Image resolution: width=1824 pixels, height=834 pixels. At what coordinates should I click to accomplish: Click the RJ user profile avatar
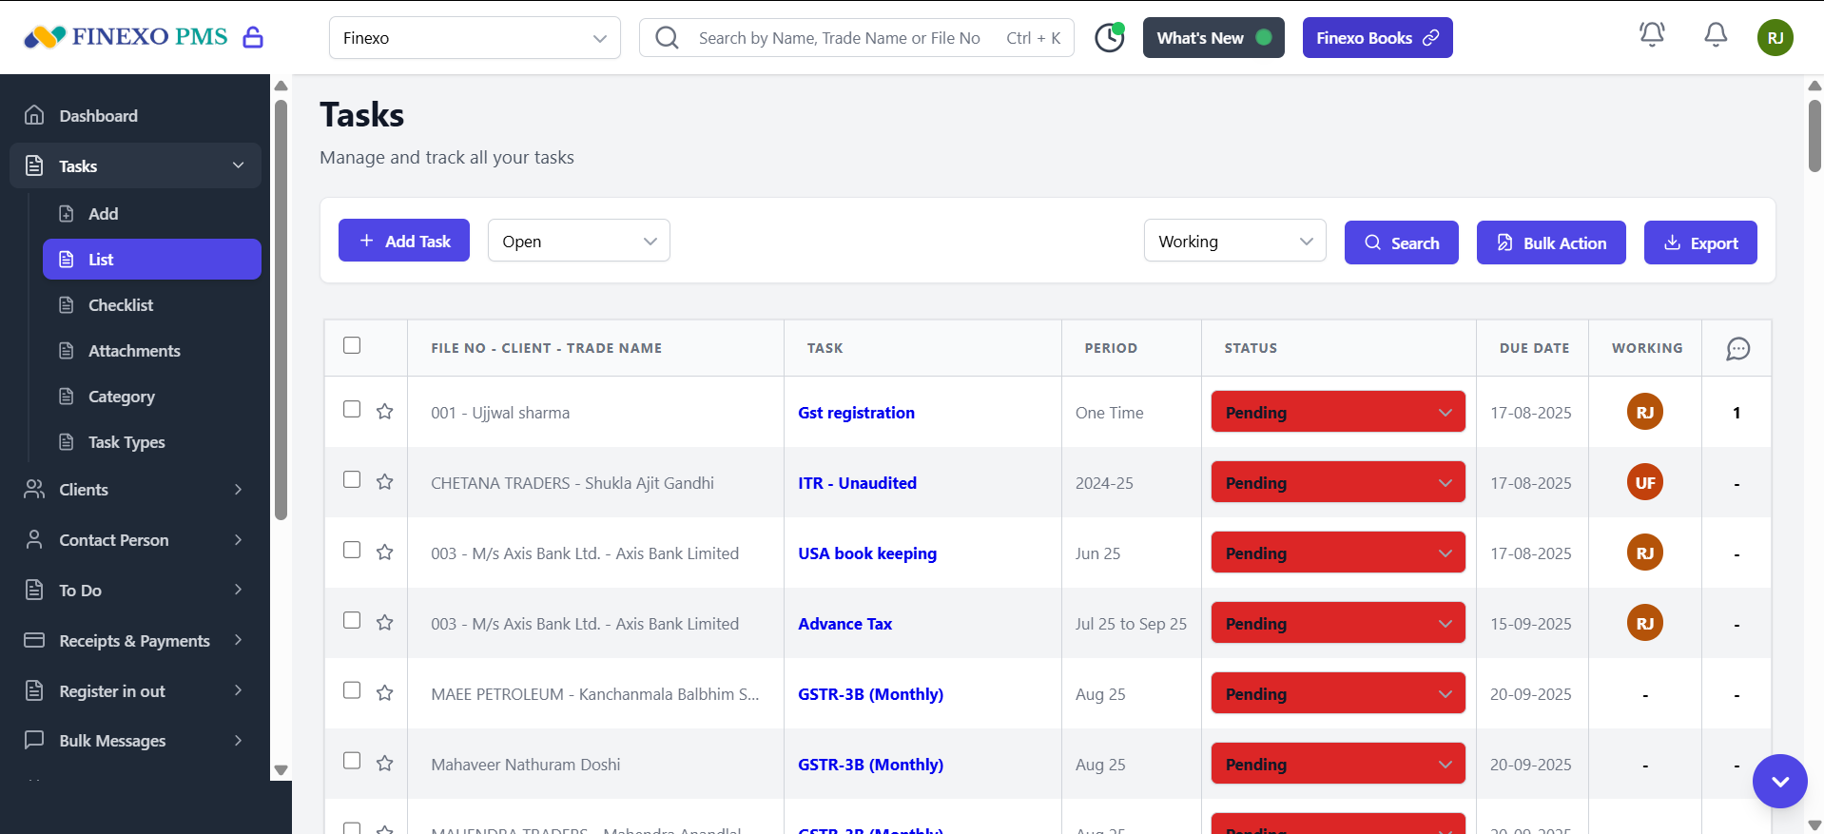pos(1775,38)
